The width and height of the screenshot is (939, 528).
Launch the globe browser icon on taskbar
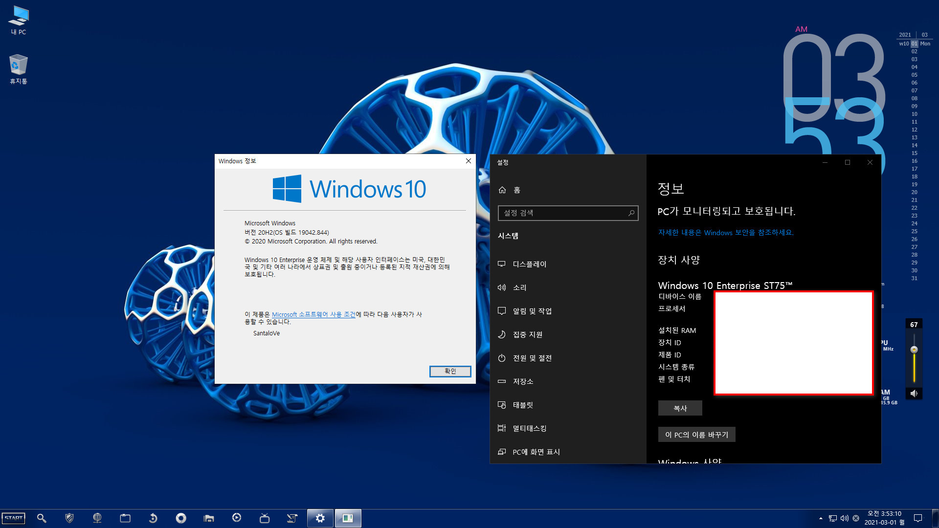(97, 518)
